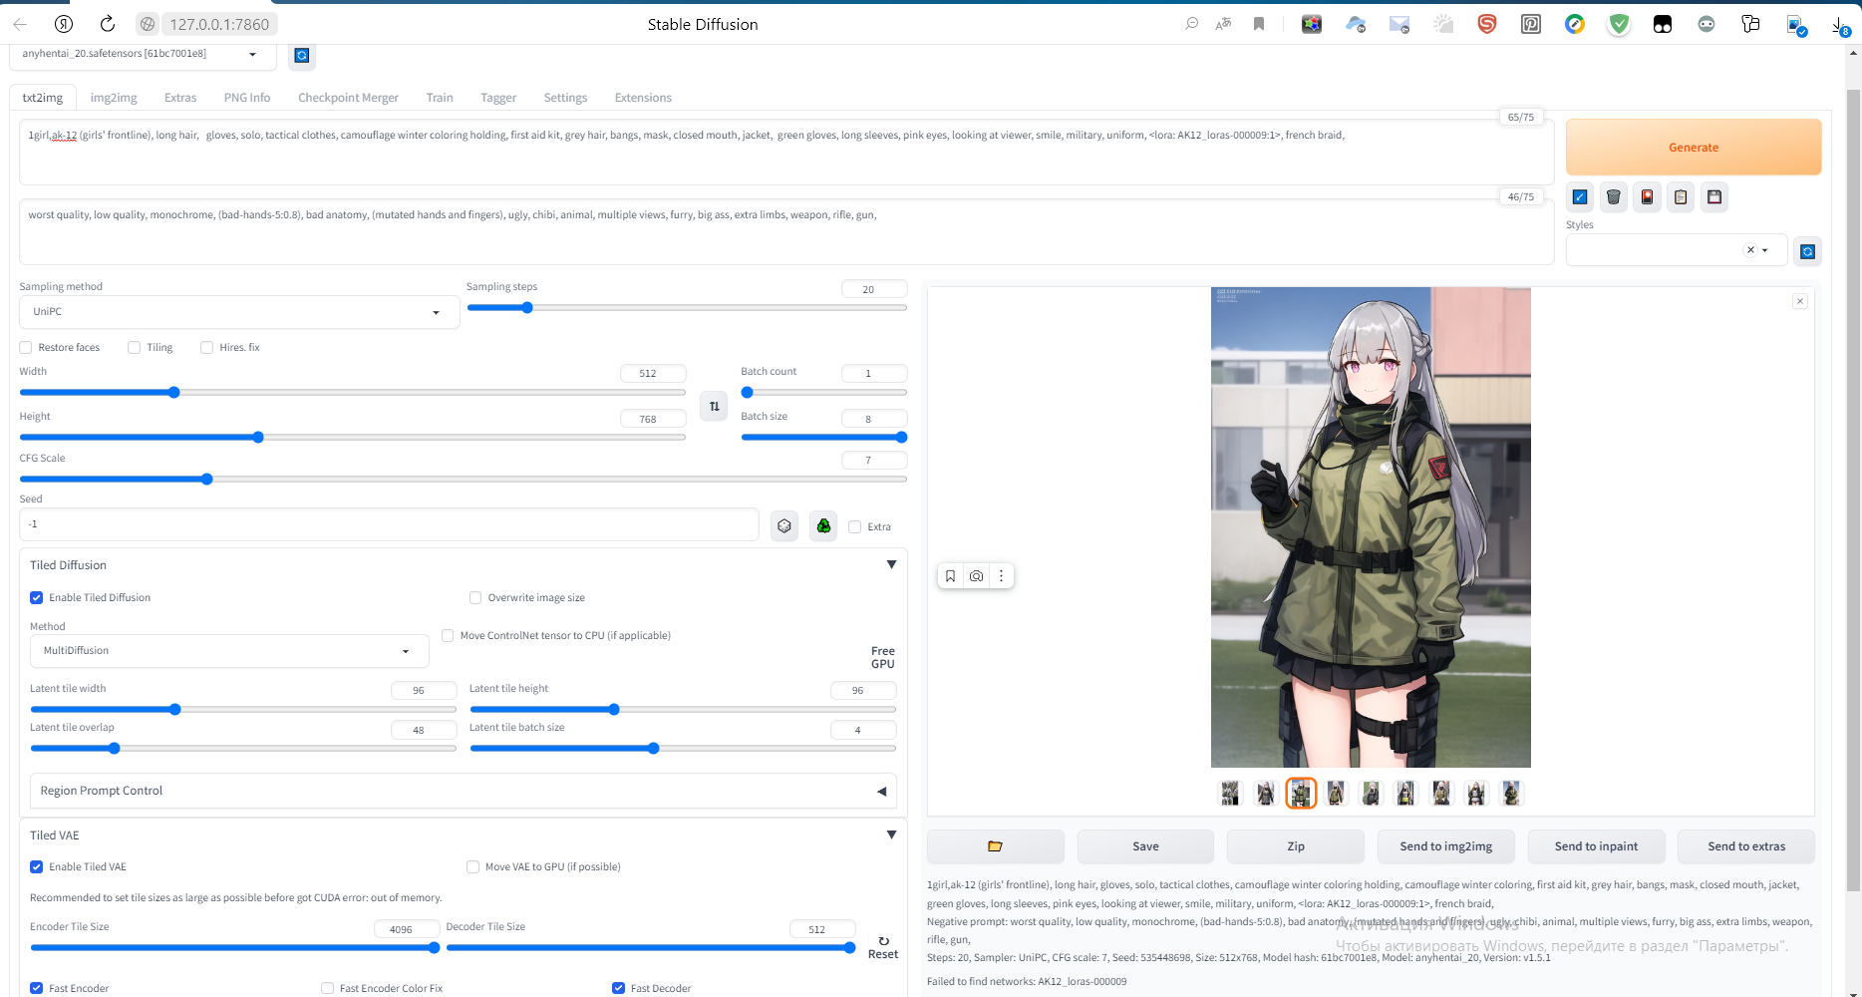Screen dimensions: 1862x997
Task: Enable Hires. fix
Action: pos(206,347)
